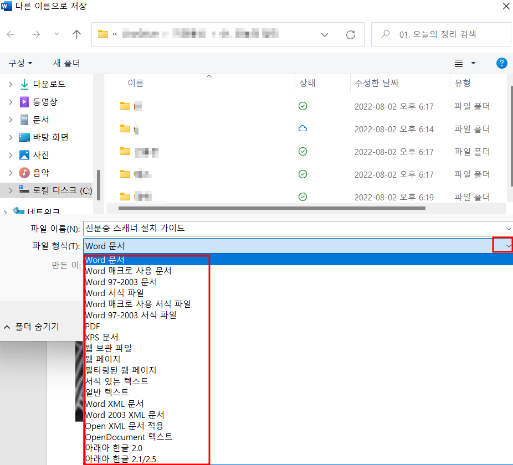Open the 구성 menu
The image size is (513, 465).
(x=20, y=63)
